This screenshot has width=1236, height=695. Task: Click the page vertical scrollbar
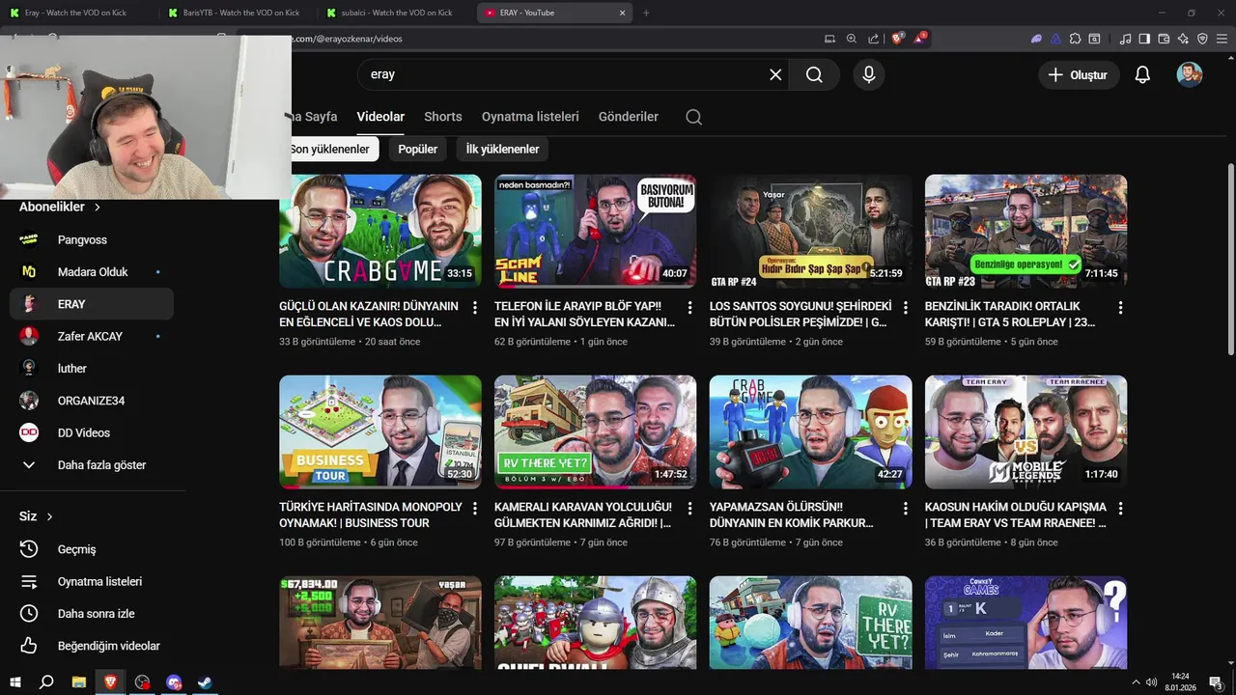click(x=1230, y=261)
